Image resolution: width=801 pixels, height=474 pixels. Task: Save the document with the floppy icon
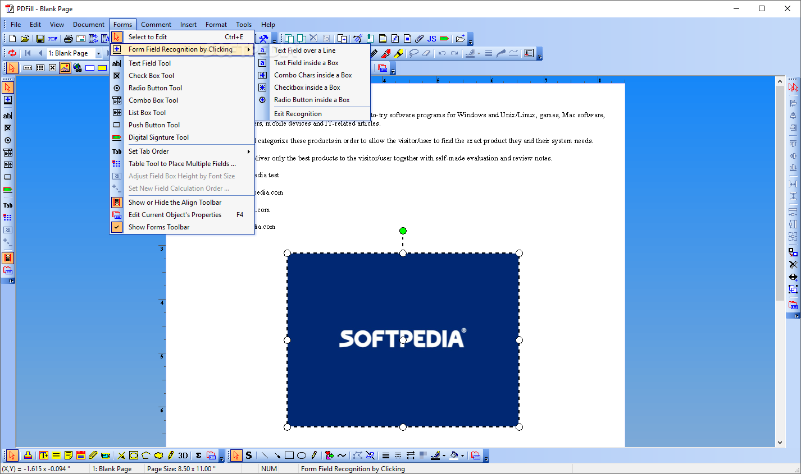point(40,39)
